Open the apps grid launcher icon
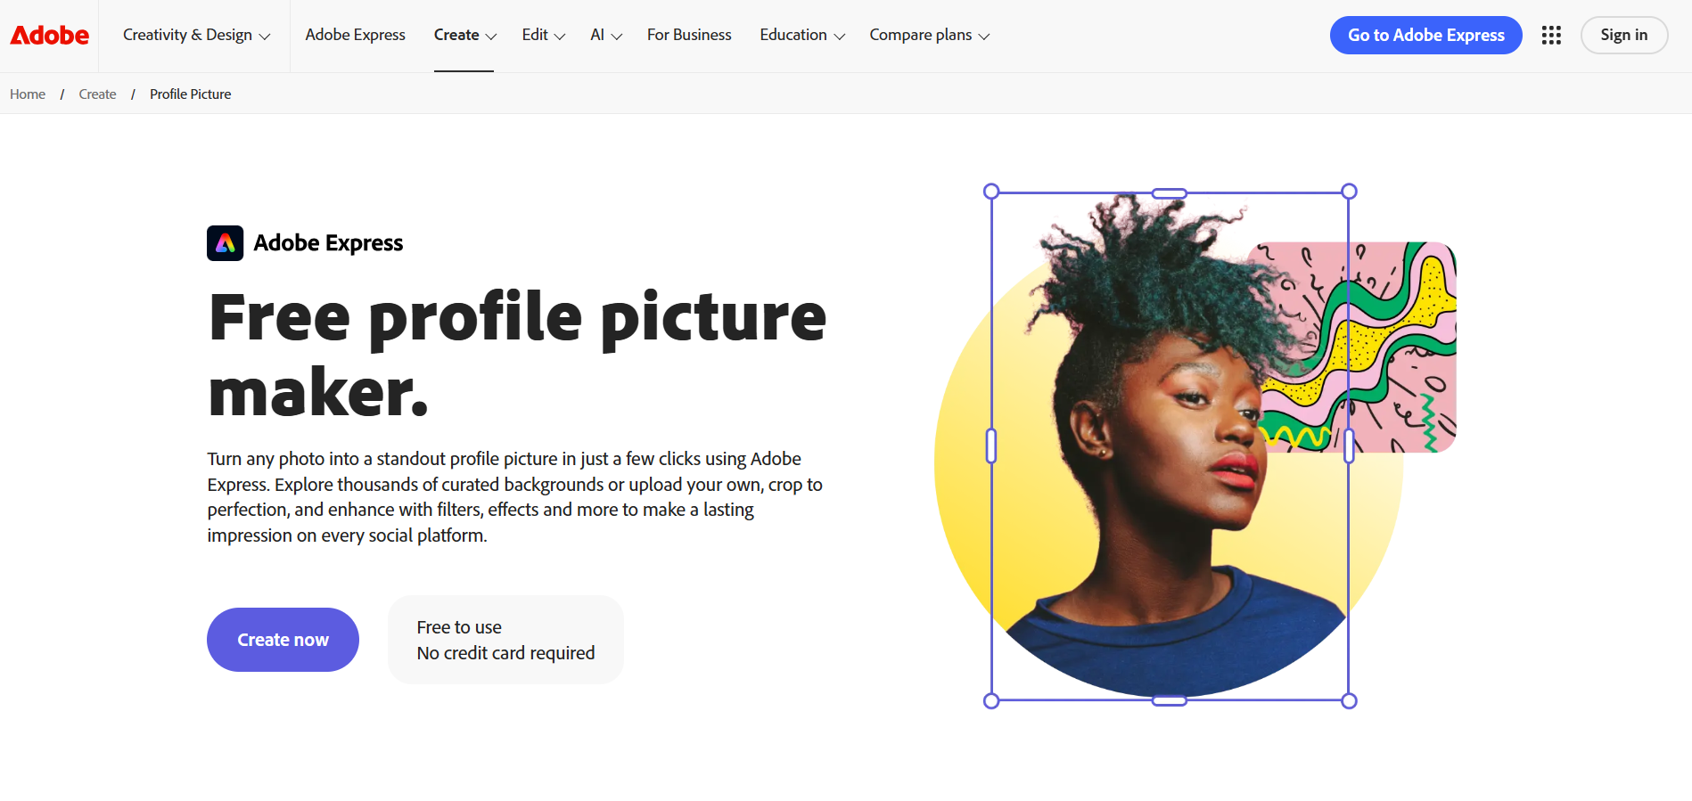 (x=1551, y=36)
